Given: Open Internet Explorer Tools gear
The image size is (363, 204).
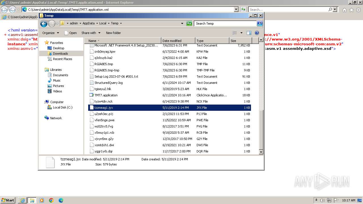Looking at the screenshot, I should pos(358,10).
